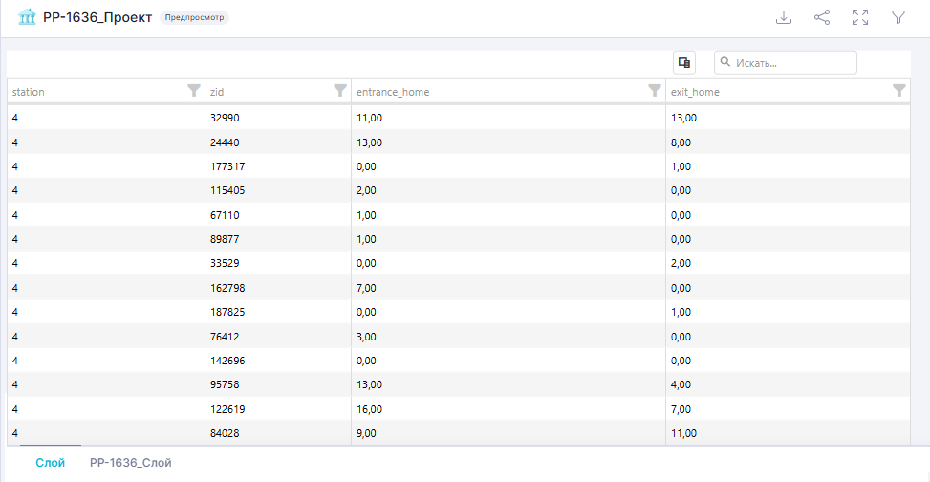Click the download icon in header
Viewport: 930px width, 482px height.
coord(784,17)
